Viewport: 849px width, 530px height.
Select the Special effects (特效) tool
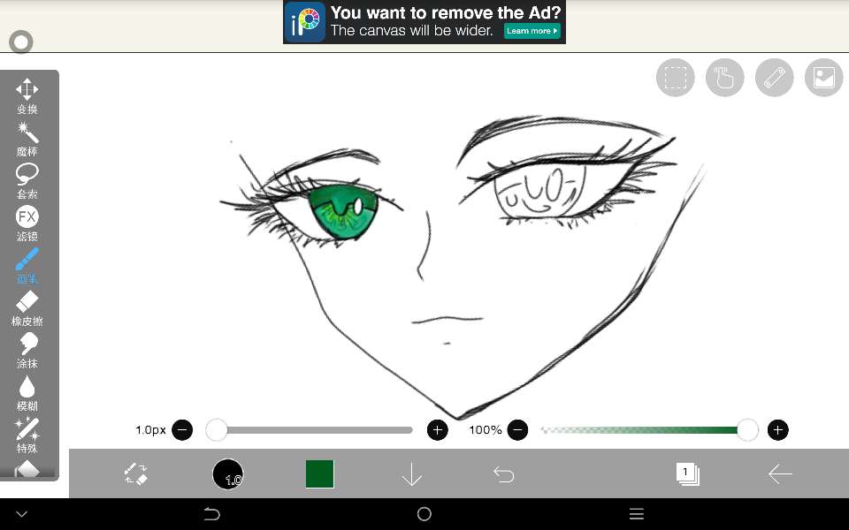pyautogui.click(x=27, y=435)
